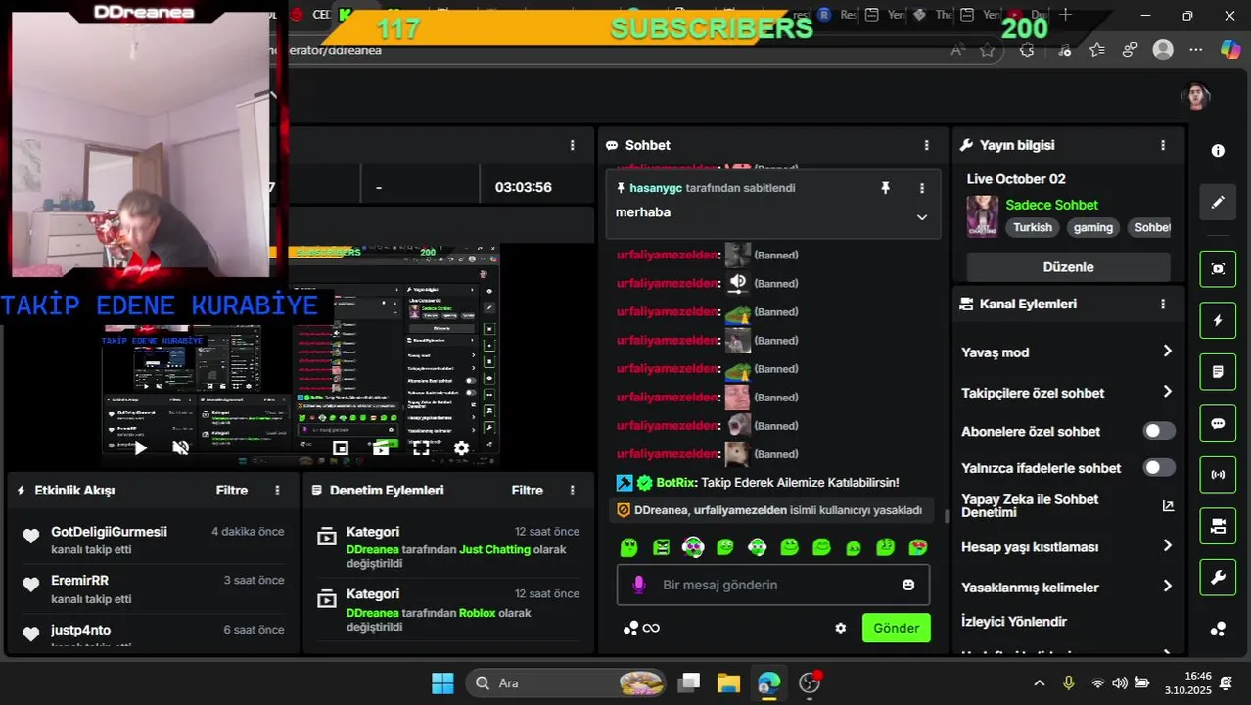The width and height of the screenshot is (1251, 705).
Task: Open chat settings gear icon
Action: pyautogui.click(x=840, y=628)
